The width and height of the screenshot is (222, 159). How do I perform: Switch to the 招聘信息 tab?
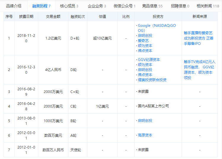[180, 6]
